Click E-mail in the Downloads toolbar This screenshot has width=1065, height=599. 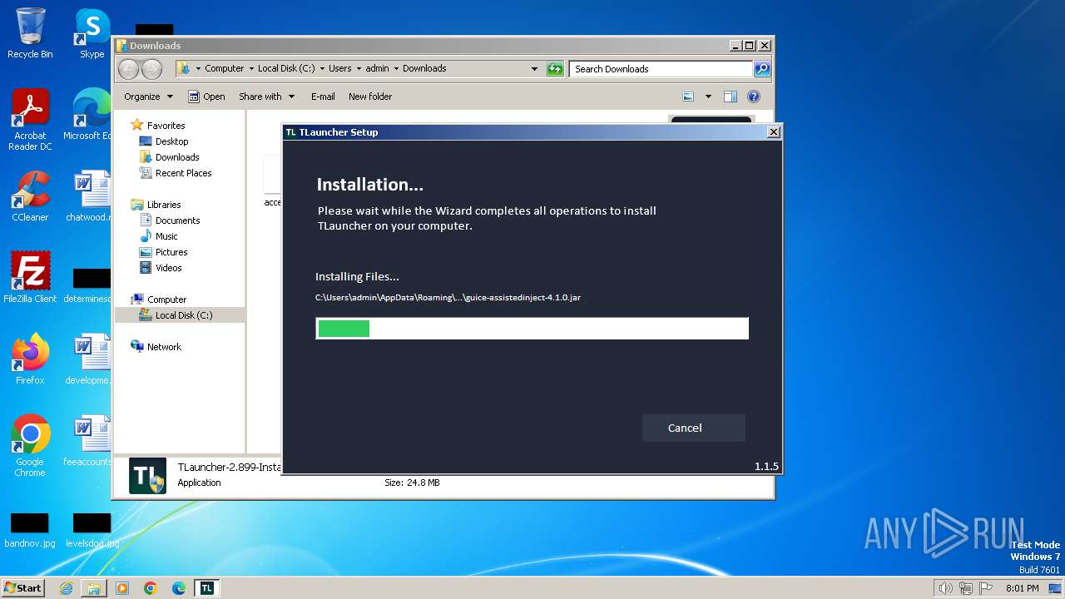click(x=323, y=97)
